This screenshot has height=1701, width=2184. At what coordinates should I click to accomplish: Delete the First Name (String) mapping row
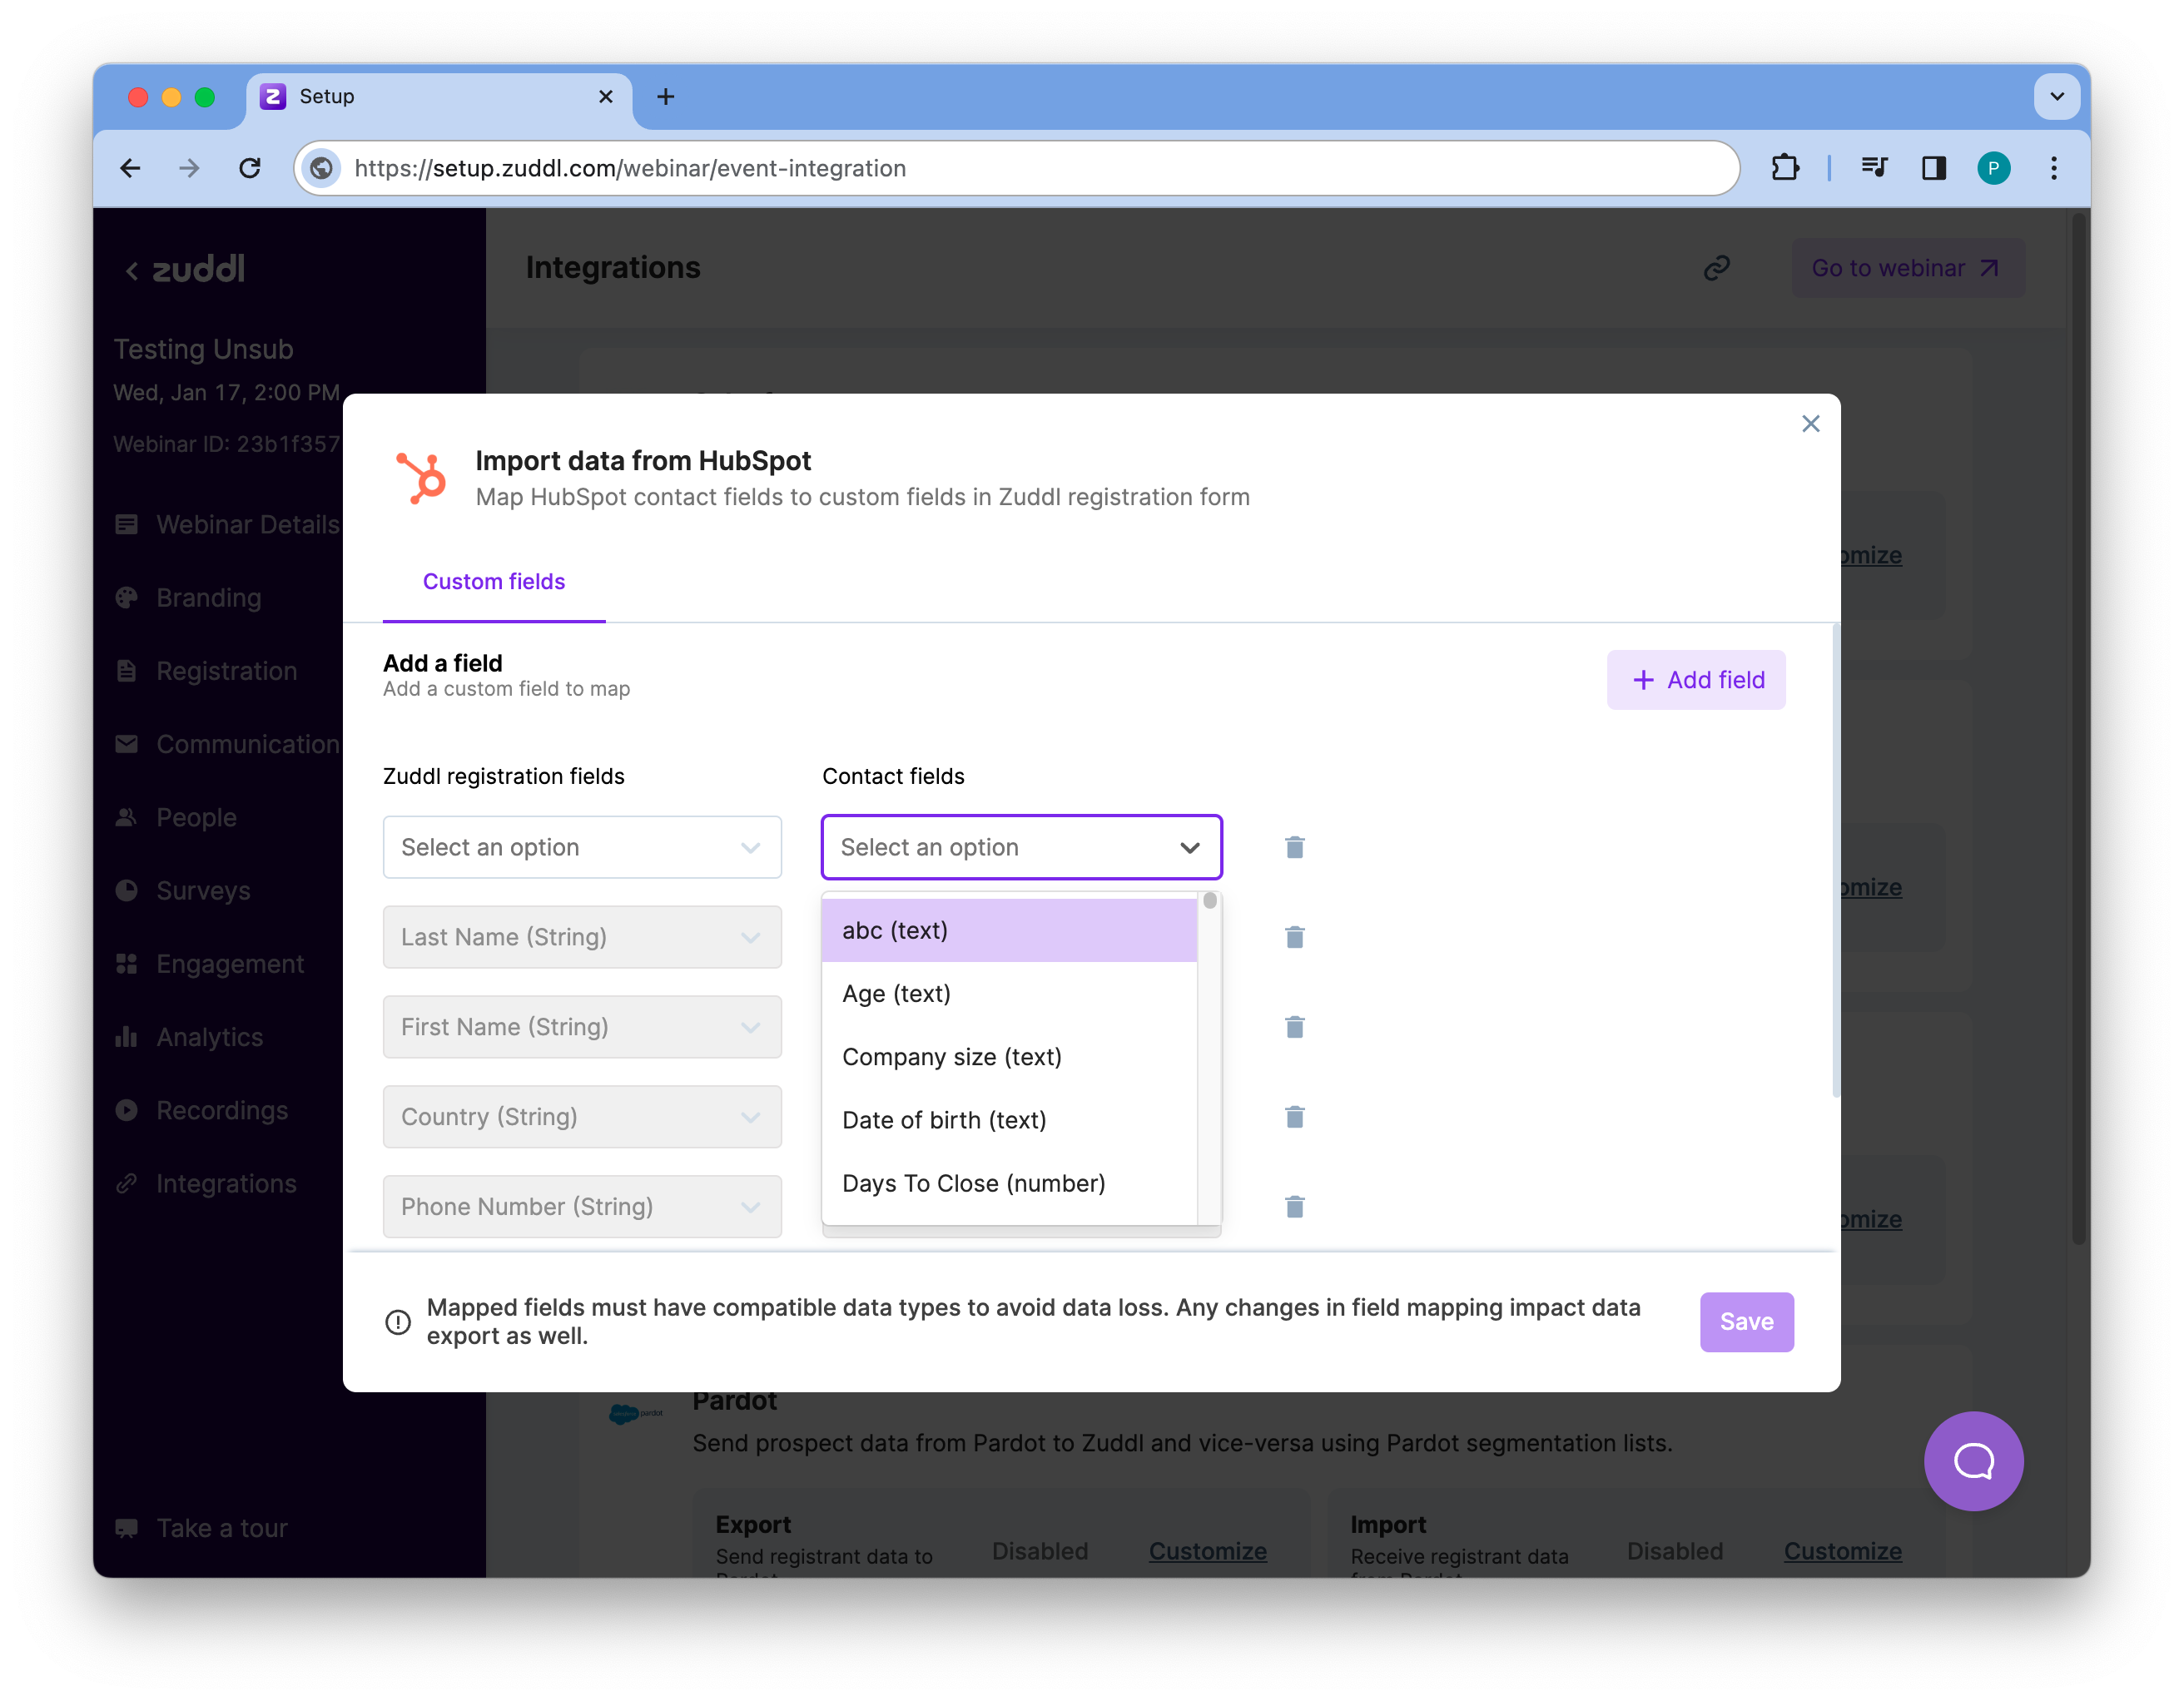click(x=1294, y=1027)
